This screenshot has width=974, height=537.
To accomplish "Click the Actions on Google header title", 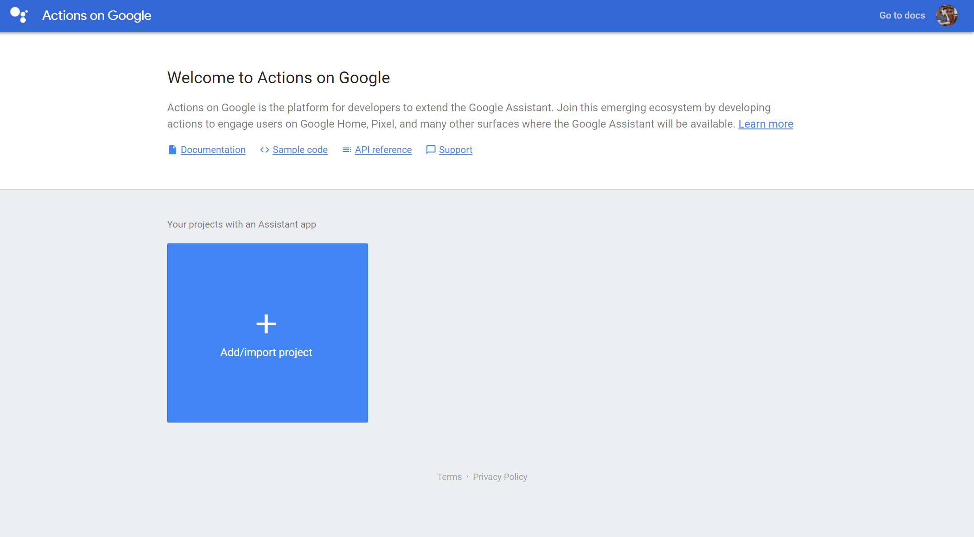I will (x=96, y=15).
